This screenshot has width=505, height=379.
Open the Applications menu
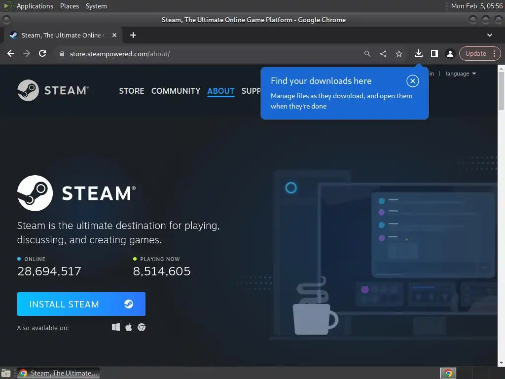click(35, 6)
